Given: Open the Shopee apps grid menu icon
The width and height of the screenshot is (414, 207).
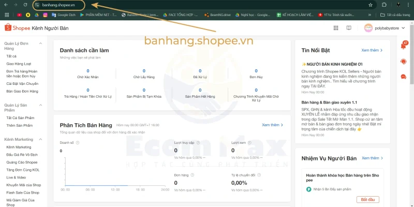Looking at the screenshot, I should point(336,28).
